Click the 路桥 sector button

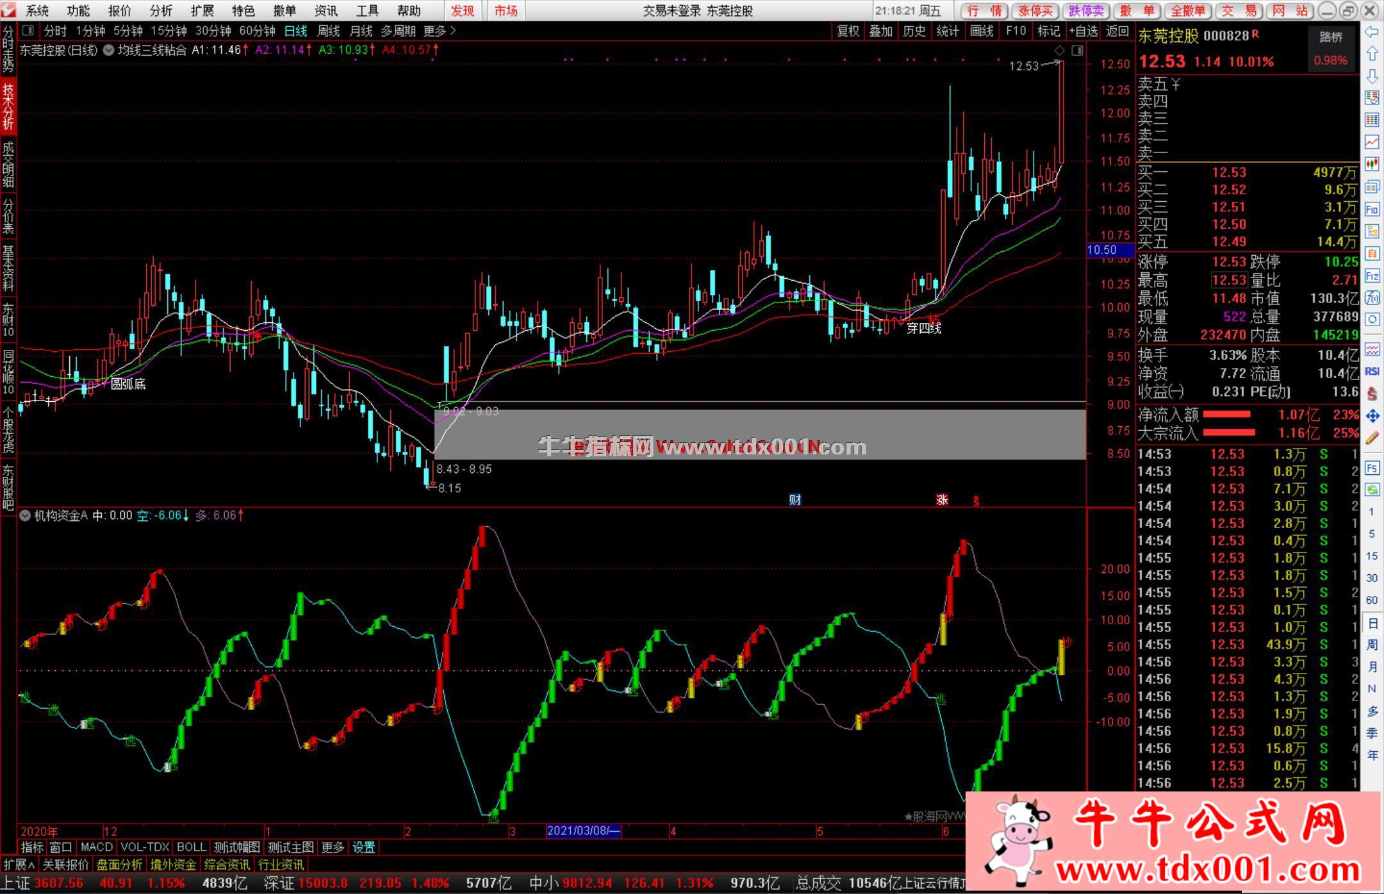coord(1331,37)
